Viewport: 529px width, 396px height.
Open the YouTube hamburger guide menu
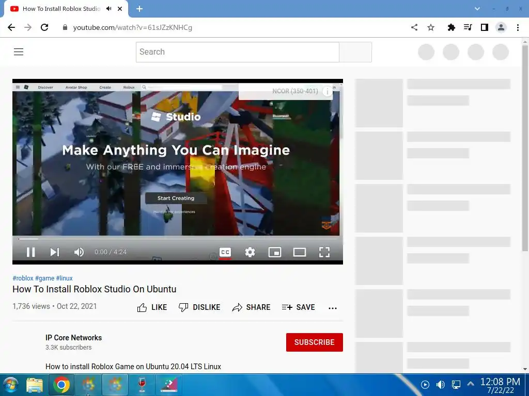[19, 52]
